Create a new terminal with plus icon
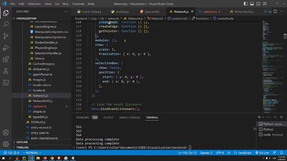Image resolution: width=287 pixels, height=161 pixels. [259, 117]
